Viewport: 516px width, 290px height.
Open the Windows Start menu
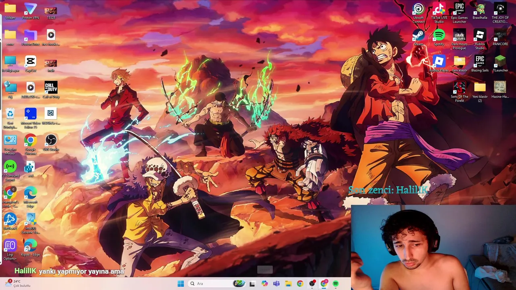click(181, 284)
